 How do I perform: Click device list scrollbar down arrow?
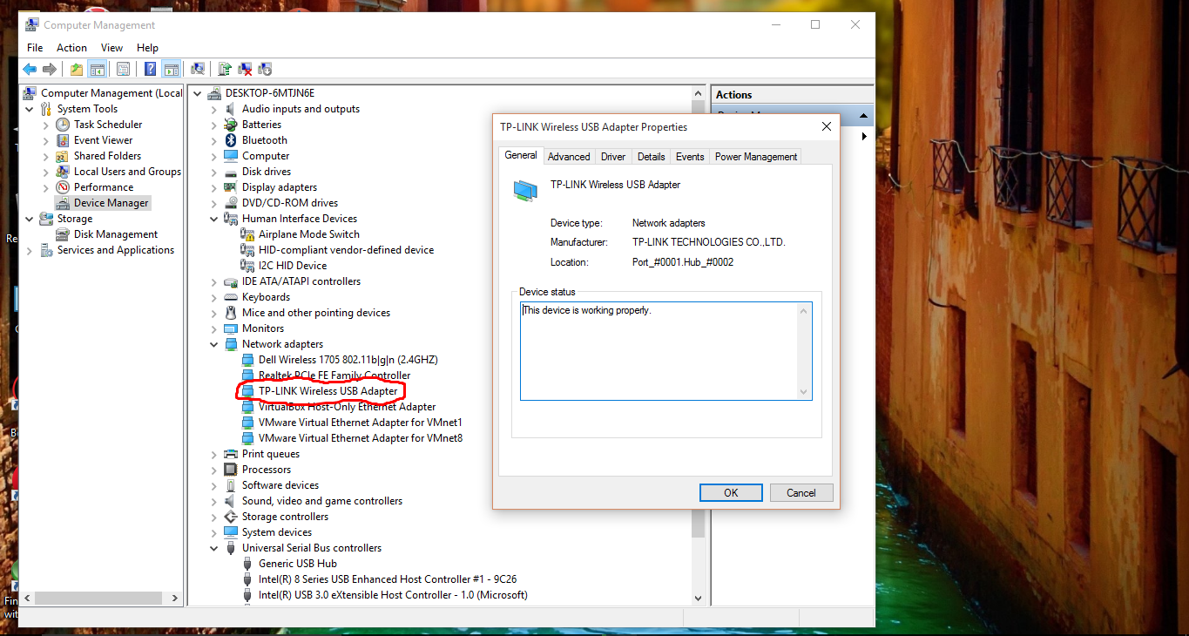[x=697, y=598]
